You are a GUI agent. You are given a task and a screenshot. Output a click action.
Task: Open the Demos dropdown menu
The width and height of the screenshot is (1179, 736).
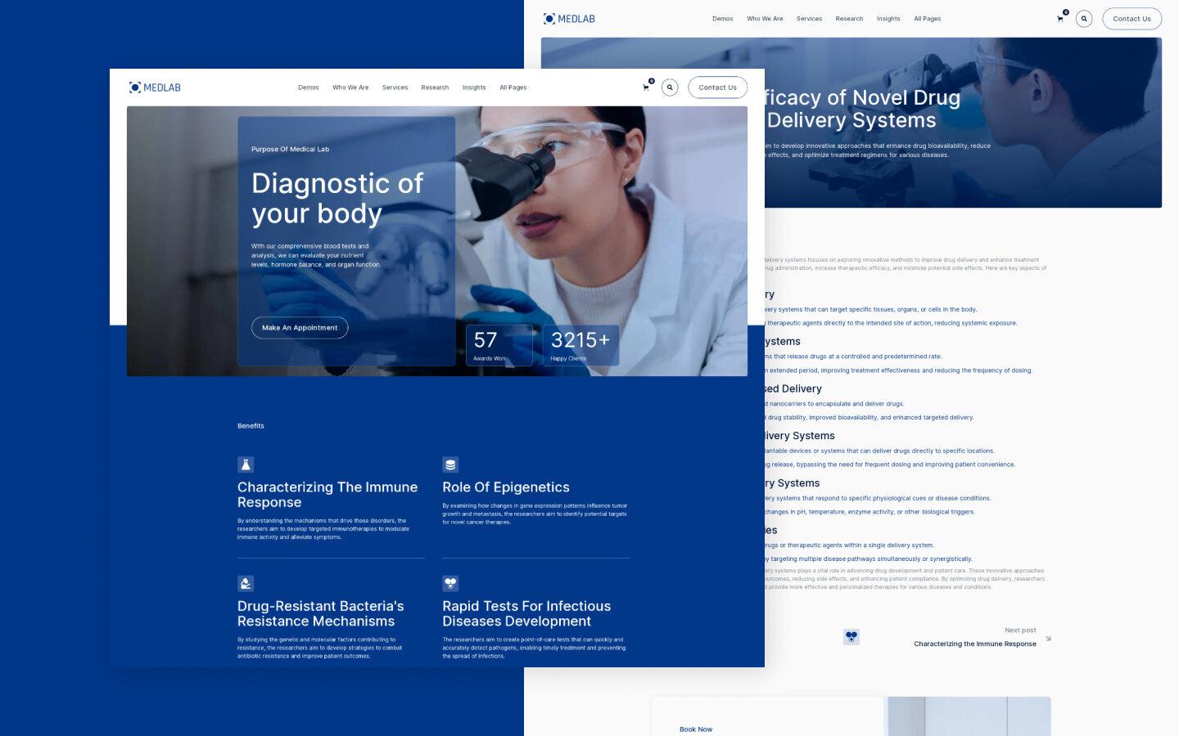pyautogui.click(x=309, y=88)
